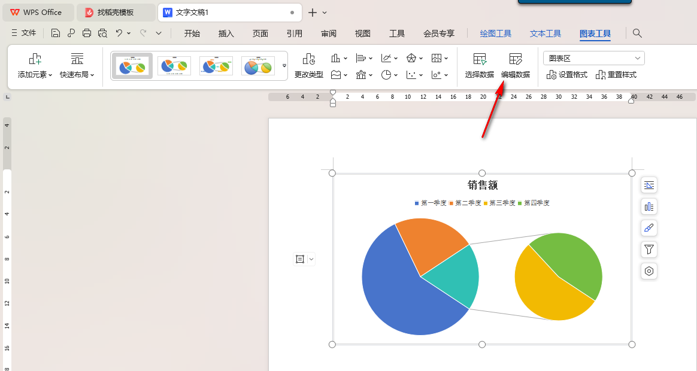Click the export to PDF icon

coord(71,33)
